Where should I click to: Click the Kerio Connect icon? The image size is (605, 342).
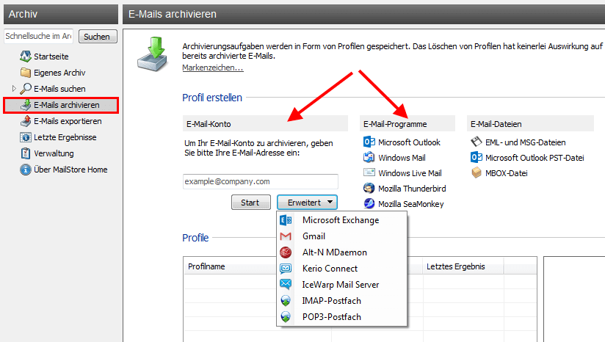point(286,269)
